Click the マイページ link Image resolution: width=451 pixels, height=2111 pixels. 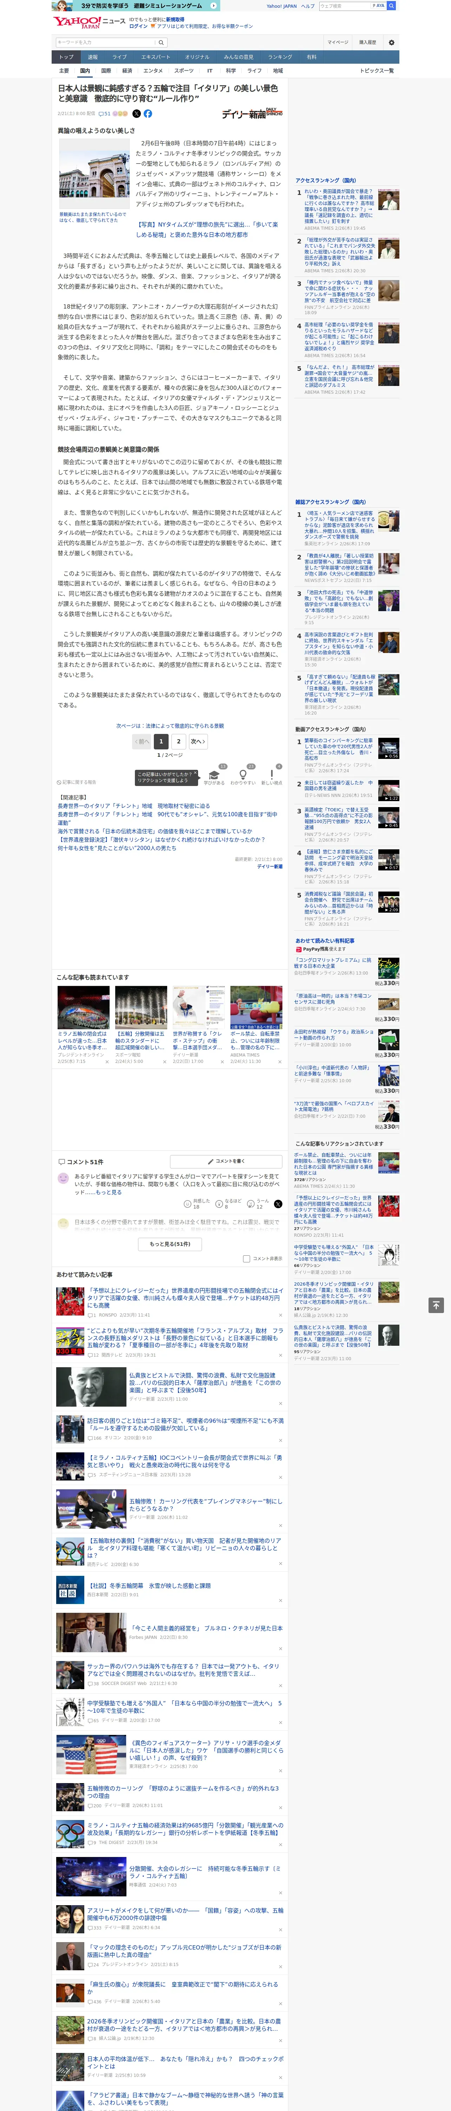[337, 43]
